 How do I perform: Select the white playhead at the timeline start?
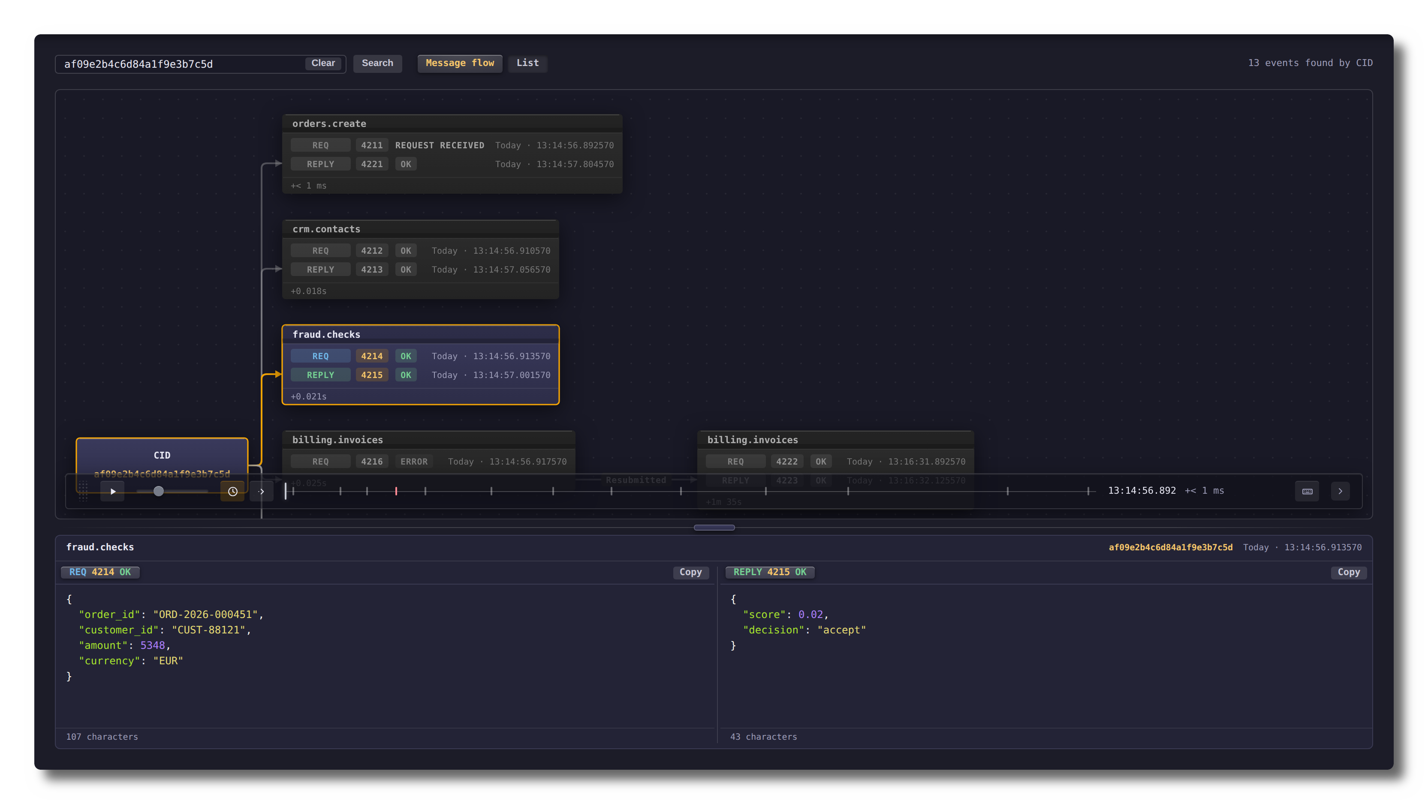click(286, 491)
